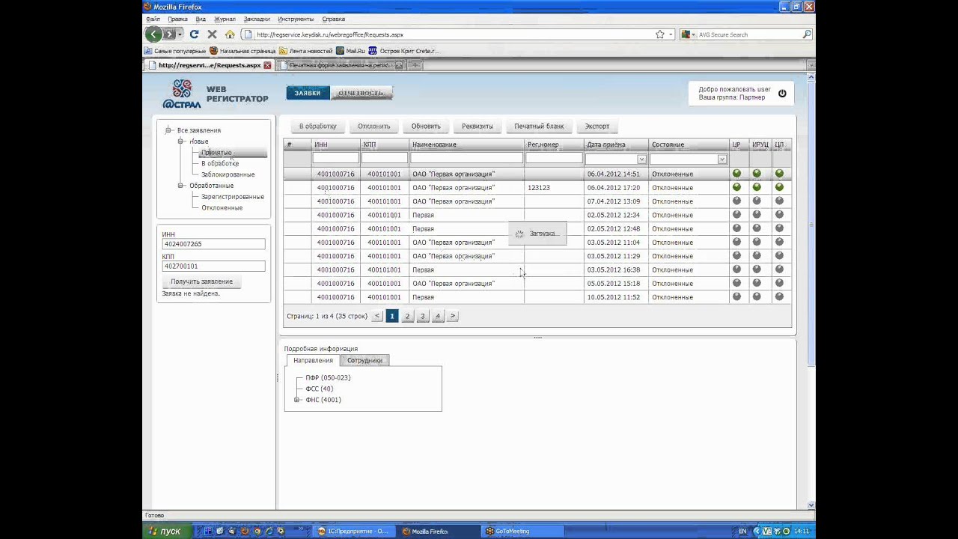Open the Заявки section tab

coord(308,93)
